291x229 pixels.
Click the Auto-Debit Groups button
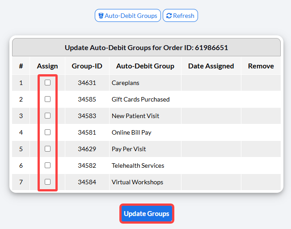tap(128, 16)
